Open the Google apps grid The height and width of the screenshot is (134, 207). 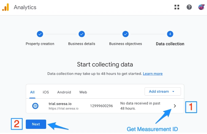pyautogui.click(x=177, y=7)
